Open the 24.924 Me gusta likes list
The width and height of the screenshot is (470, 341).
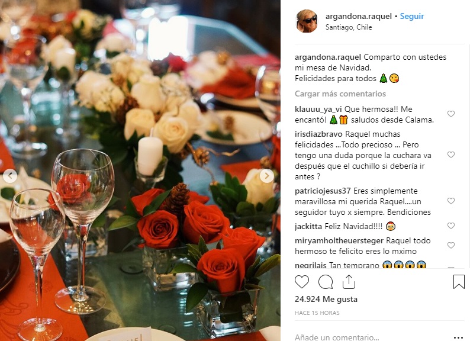(326, 299)
